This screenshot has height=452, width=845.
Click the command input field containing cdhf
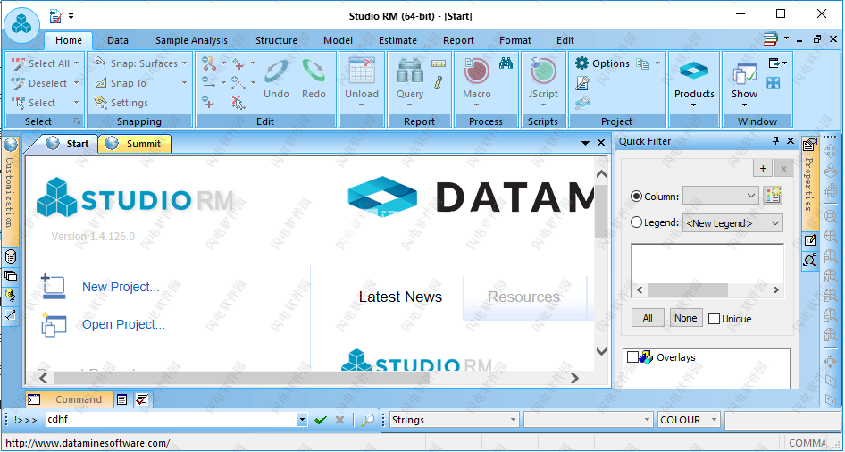click(170, 420)
